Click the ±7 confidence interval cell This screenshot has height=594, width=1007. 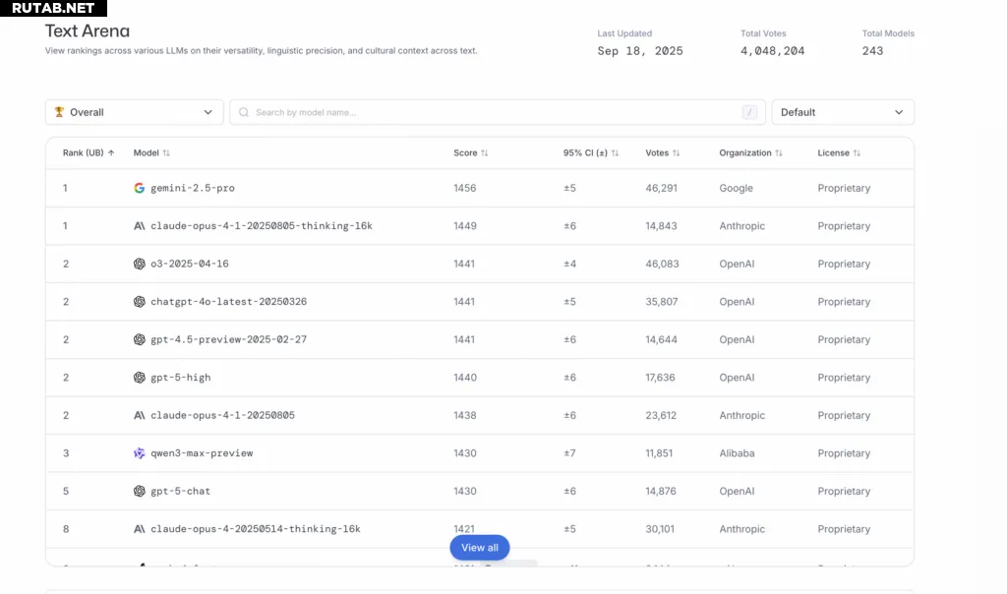[569, 453]
